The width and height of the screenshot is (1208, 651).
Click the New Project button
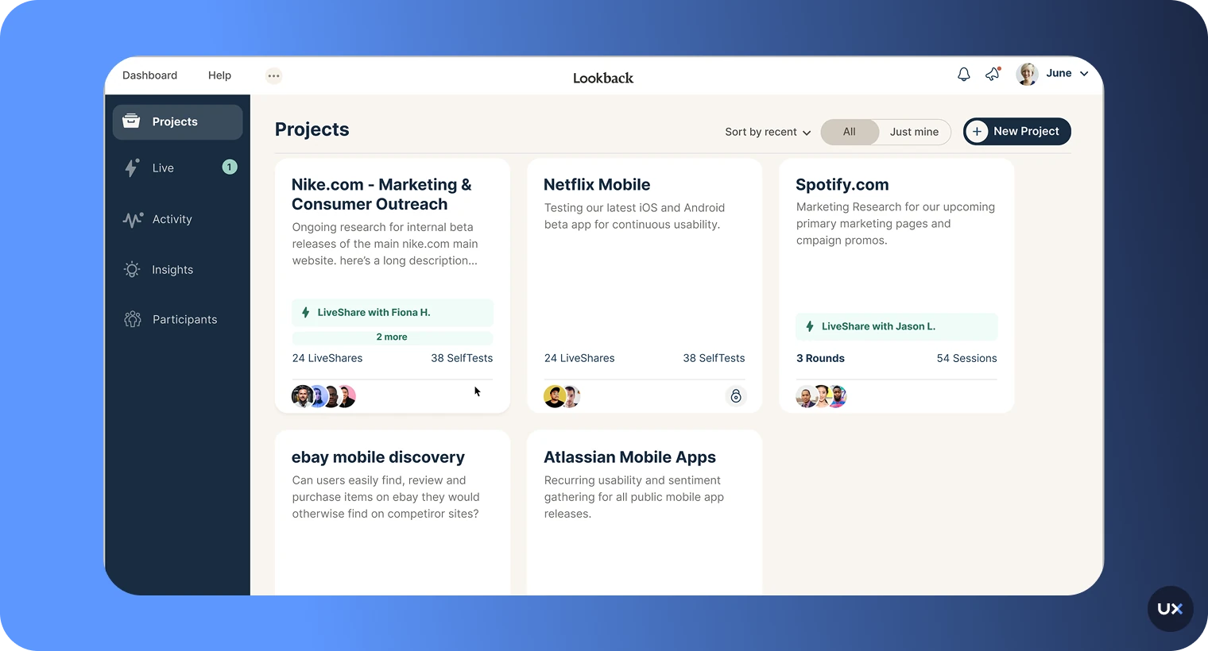[1017, 131]
